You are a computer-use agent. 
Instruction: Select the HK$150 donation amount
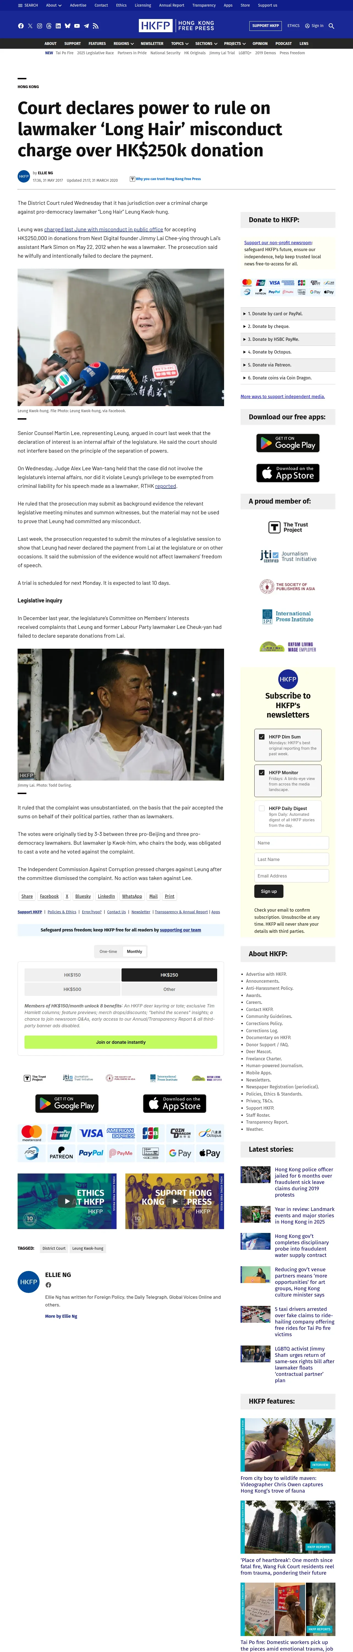pyautogui.click(x=72, y=975)
